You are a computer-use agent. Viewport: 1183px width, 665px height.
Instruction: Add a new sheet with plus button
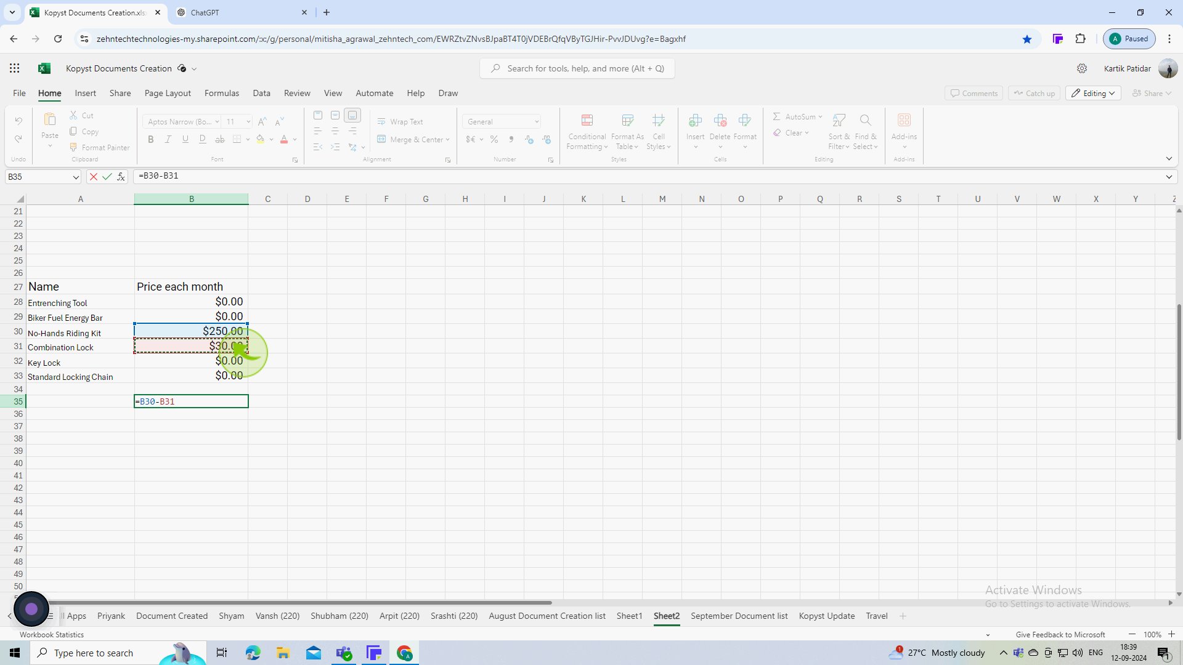[x=903, y=616]
